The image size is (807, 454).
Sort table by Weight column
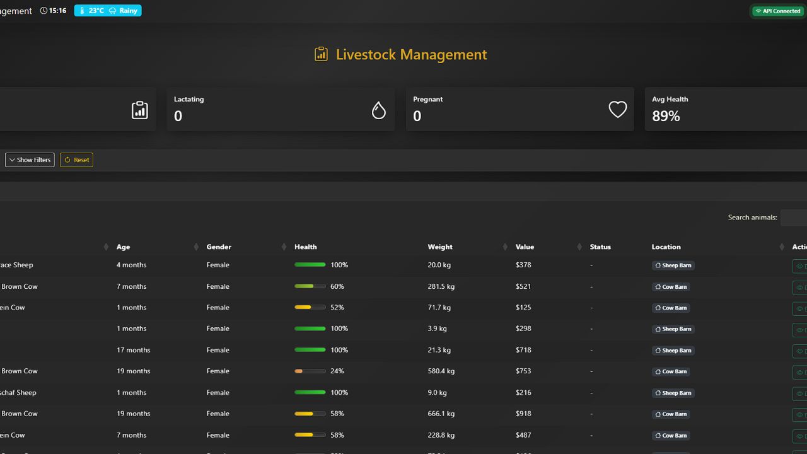pyautogui.click(x=440, y=247)
